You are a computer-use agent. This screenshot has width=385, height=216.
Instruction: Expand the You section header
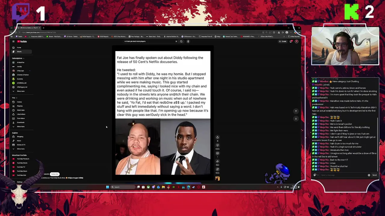pos(15,98)
